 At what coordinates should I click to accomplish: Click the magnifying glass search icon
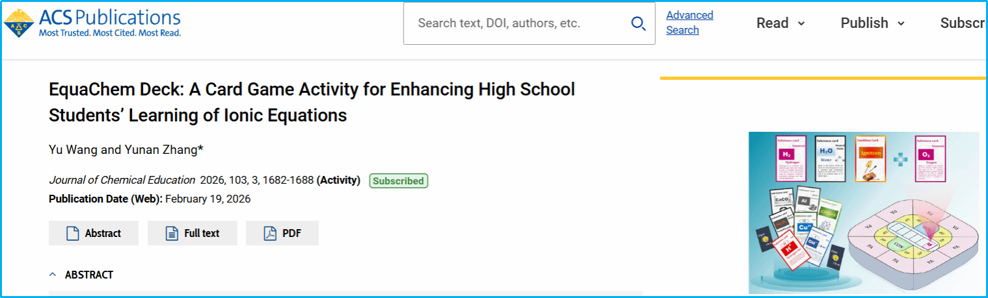[x=638, y=23]
